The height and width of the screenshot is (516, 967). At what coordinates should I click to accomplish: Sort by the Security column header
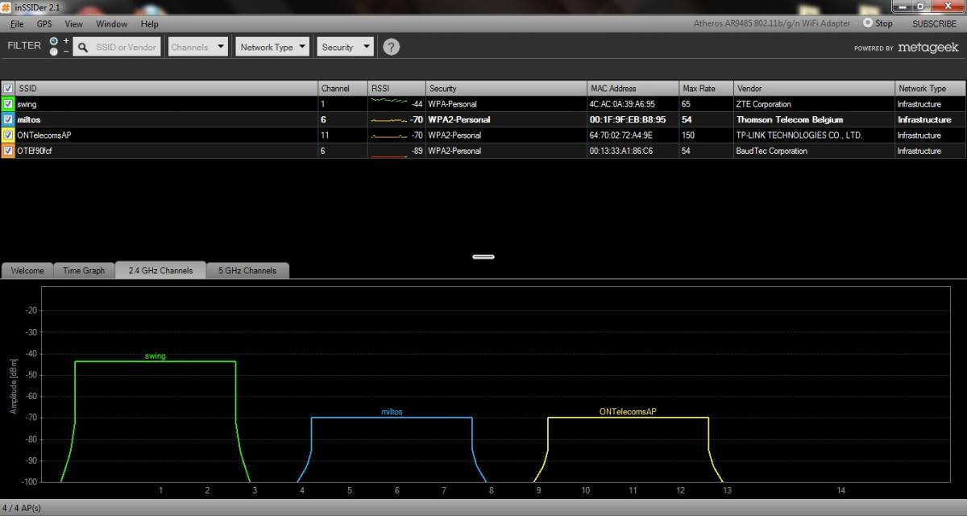(506, 89)
